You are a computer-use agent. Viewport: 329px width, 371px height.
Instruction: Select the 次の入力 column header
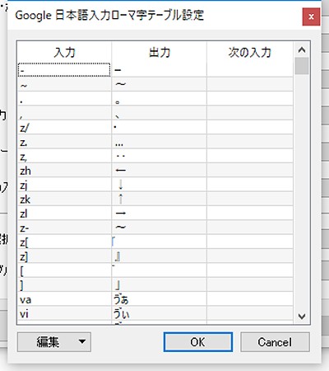(250, 52)
